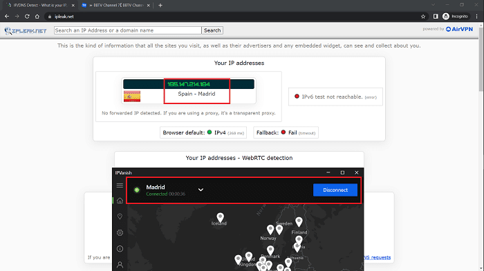The height and width of the screenshot is (271, 484).
Task: Click the Spain - Madrid location text
Action: pyautogui.click(x=196, y=94)
